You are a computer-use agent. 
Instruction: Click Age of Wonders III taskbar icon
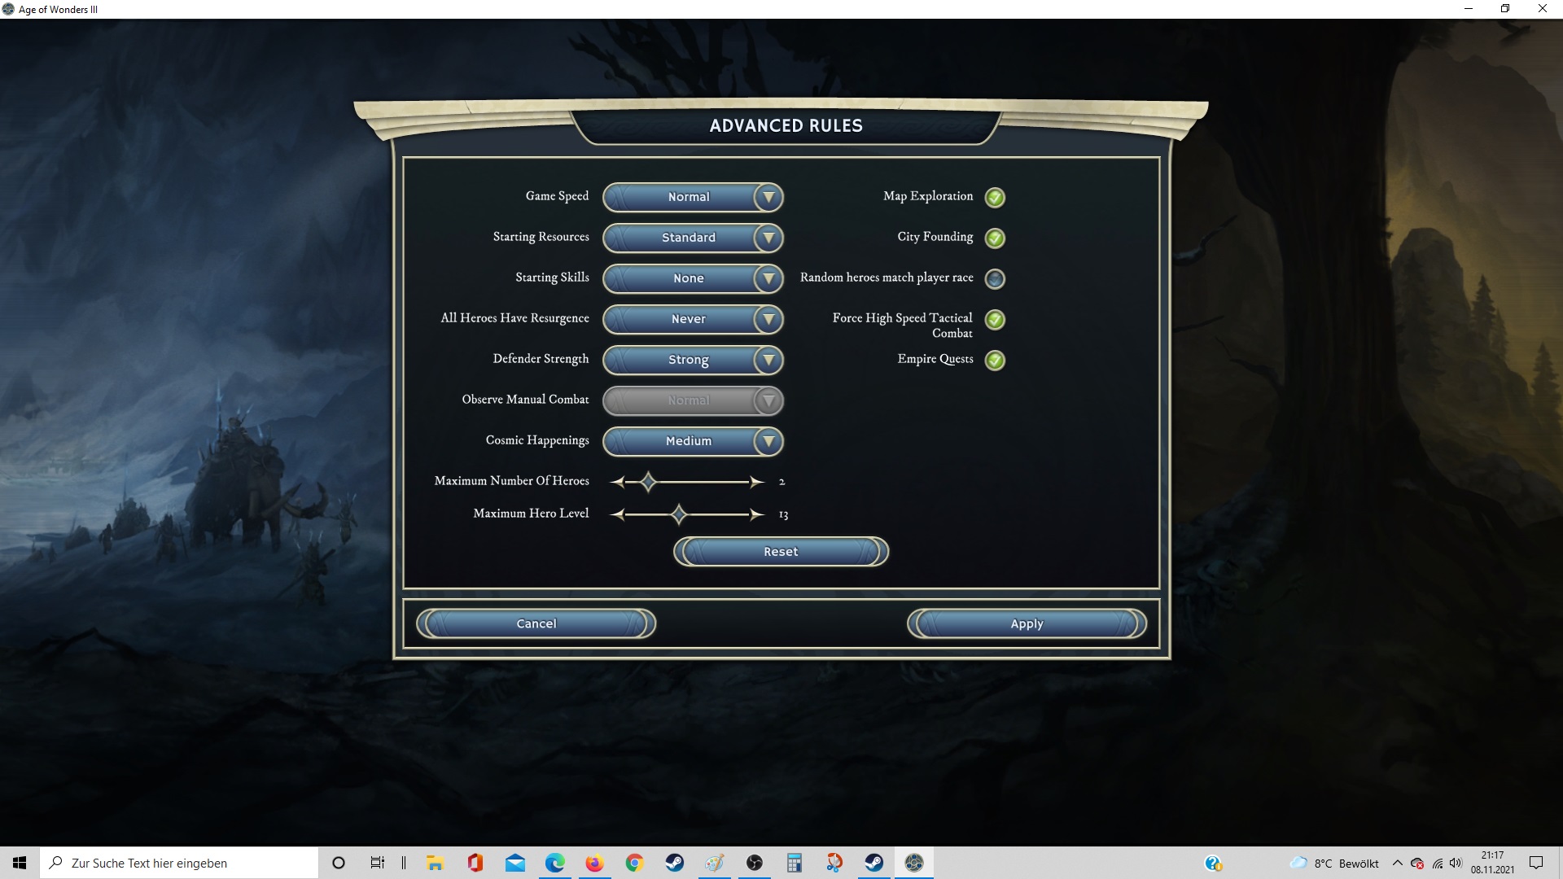(913, 863)
